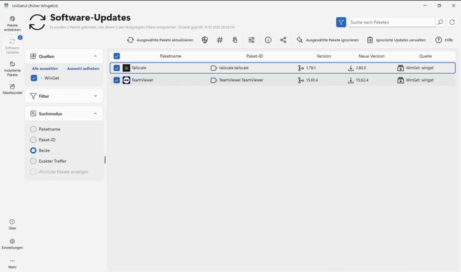This screenshot has width=461, height=272.
Task: Reload the update list with refresh icon
Action: coord(452,22)
